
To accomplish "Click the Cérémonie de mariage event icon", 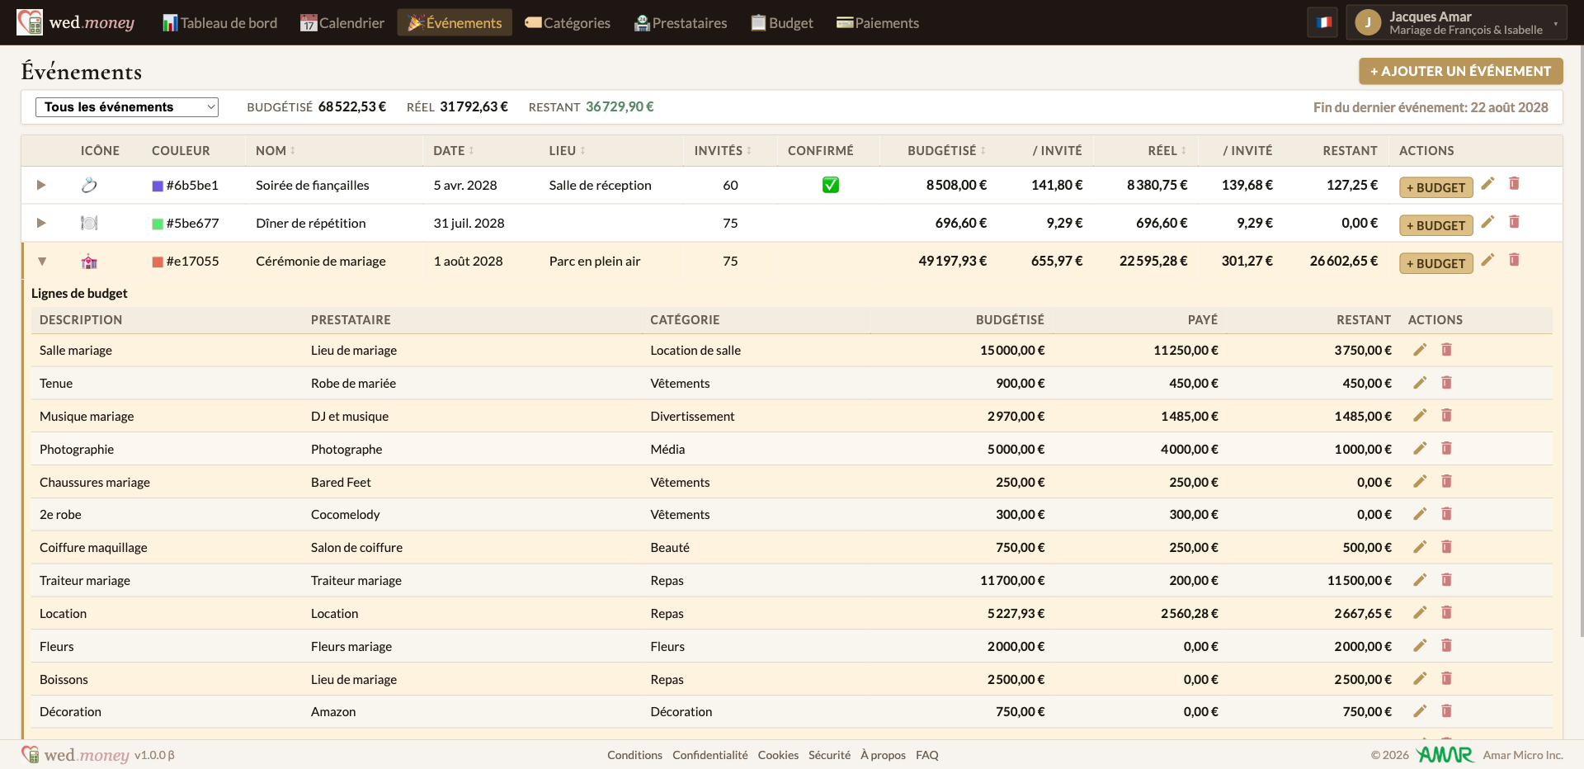I will click(x=89, y=262).
